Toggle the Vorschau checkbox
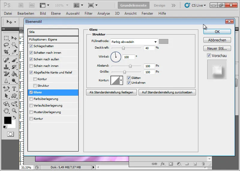Viewport: 240px width, 171px height. 209,55
